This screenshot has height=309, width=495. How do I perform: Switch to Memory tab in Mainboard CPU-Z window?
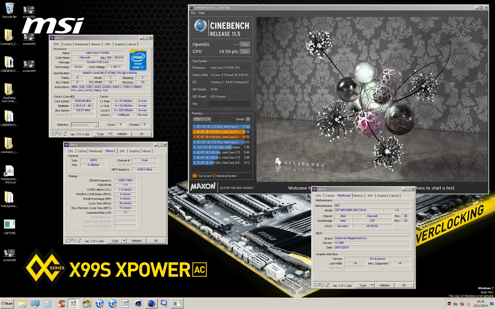[x=358, y=196]
